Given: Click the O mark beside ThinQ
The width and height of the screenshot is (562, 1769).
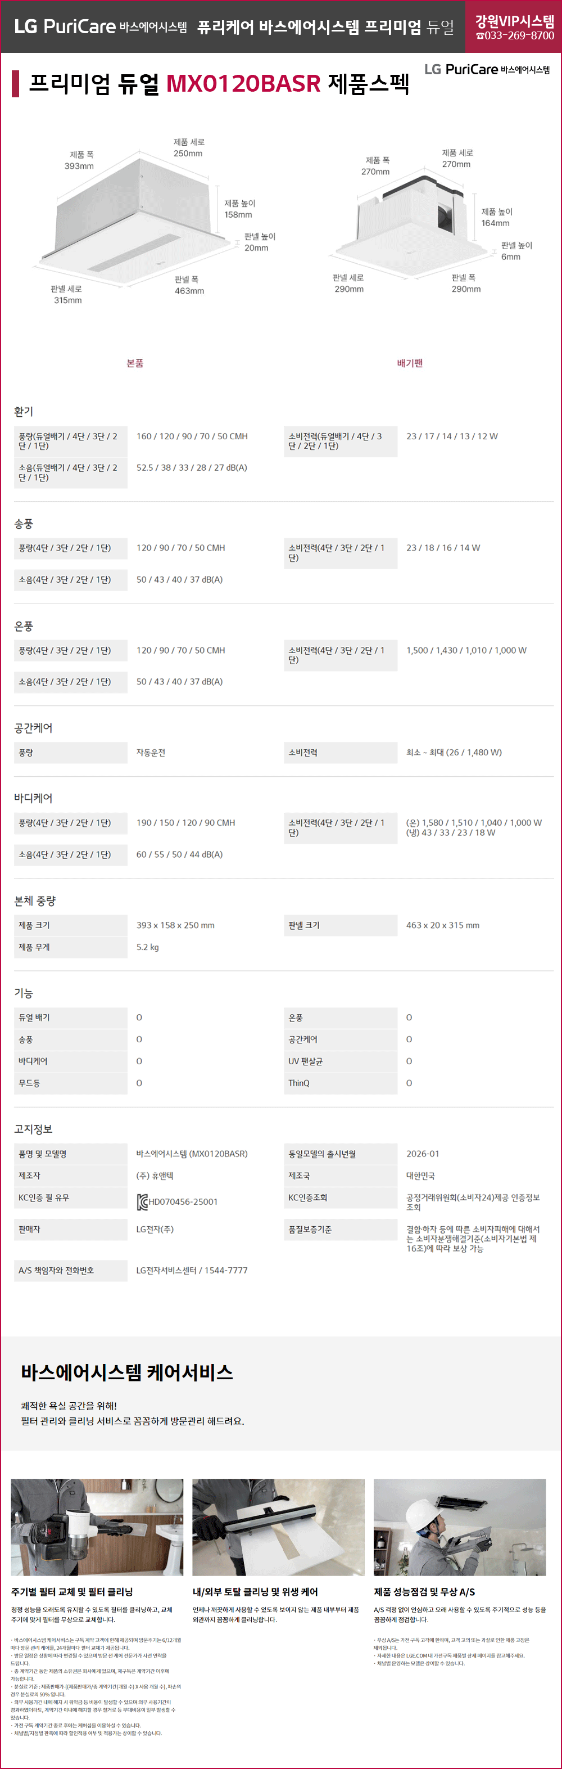Looking at the screenshot, I should point(409,1083).
